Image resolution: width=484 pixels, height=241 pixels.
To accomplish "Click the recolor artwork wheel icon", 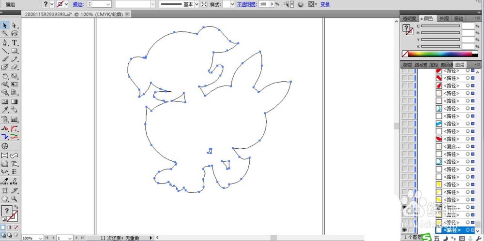I will [x=301, y=4].
